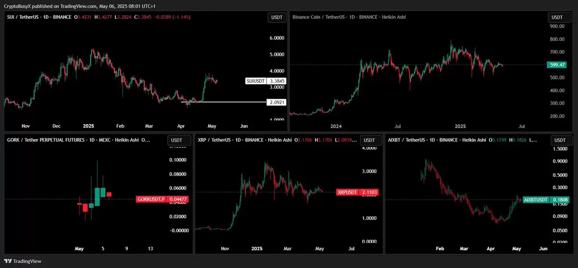Click Nov on SUI time axis
The height and width of the screenshot is (268, 578).
pyautogui.click(x=26, y=126)
